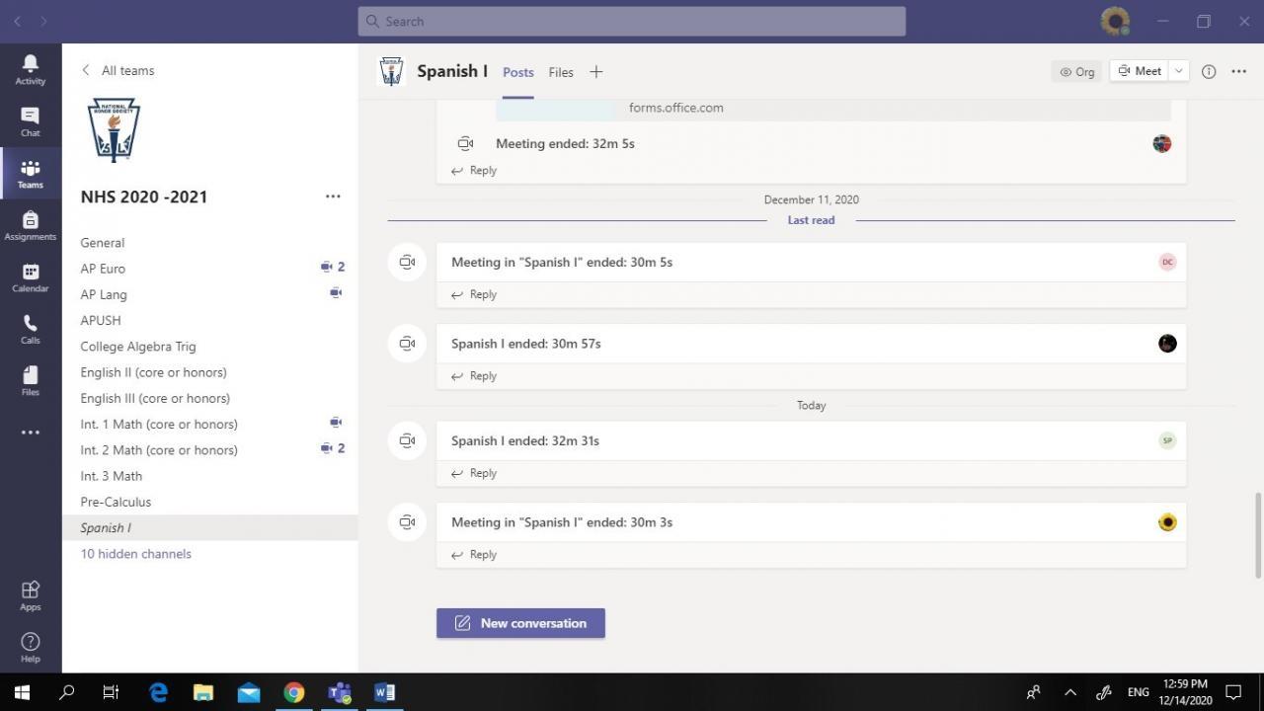
Task: Expand the Meet dropdown arrow
Action: pos(1178,71)
